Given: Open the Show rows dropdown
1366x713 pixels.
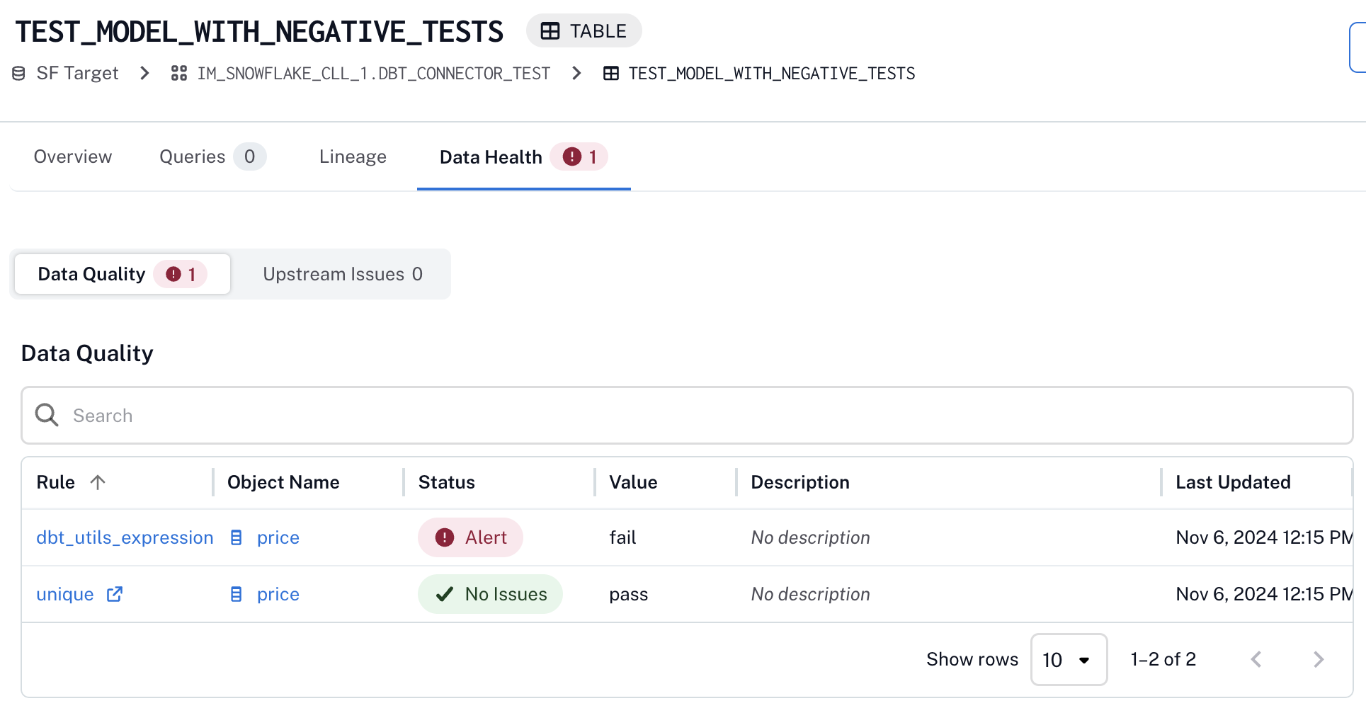Looking at the screenshot, I should (1069, 659).
